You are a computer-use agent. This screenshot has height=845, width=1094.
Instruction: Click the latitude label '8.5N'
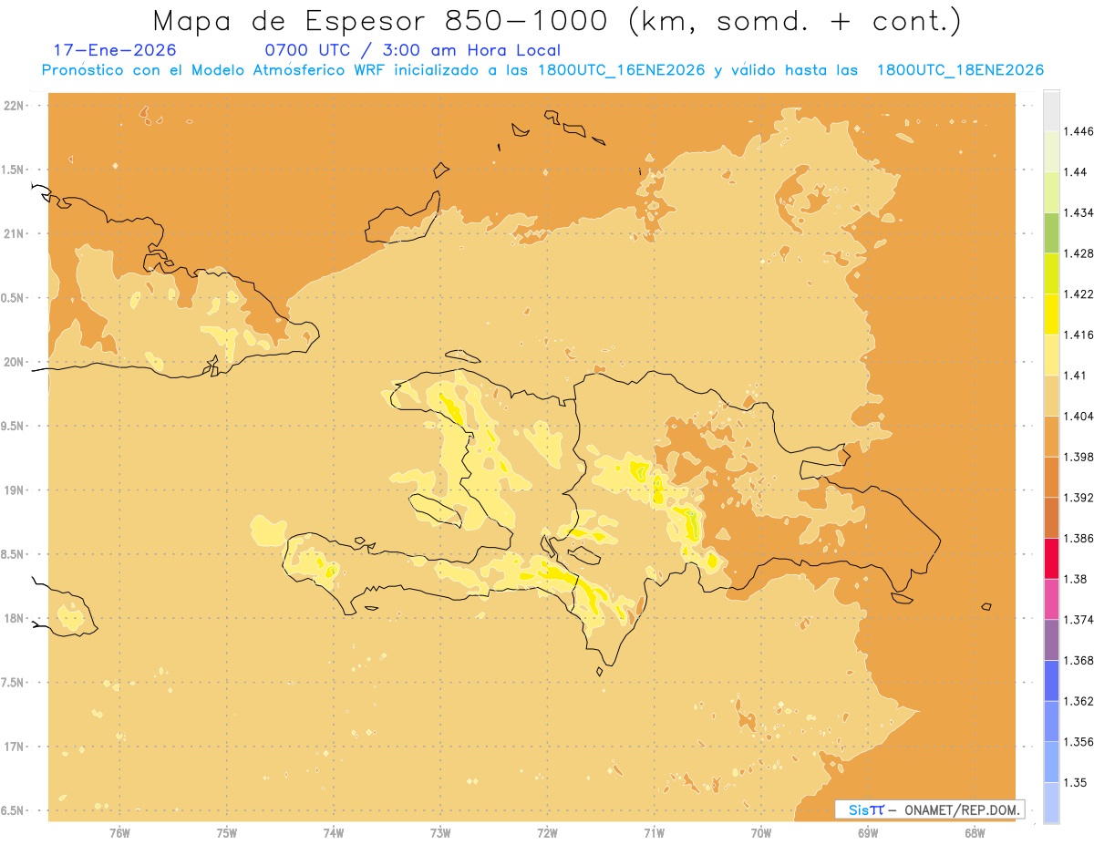point(14,554)
